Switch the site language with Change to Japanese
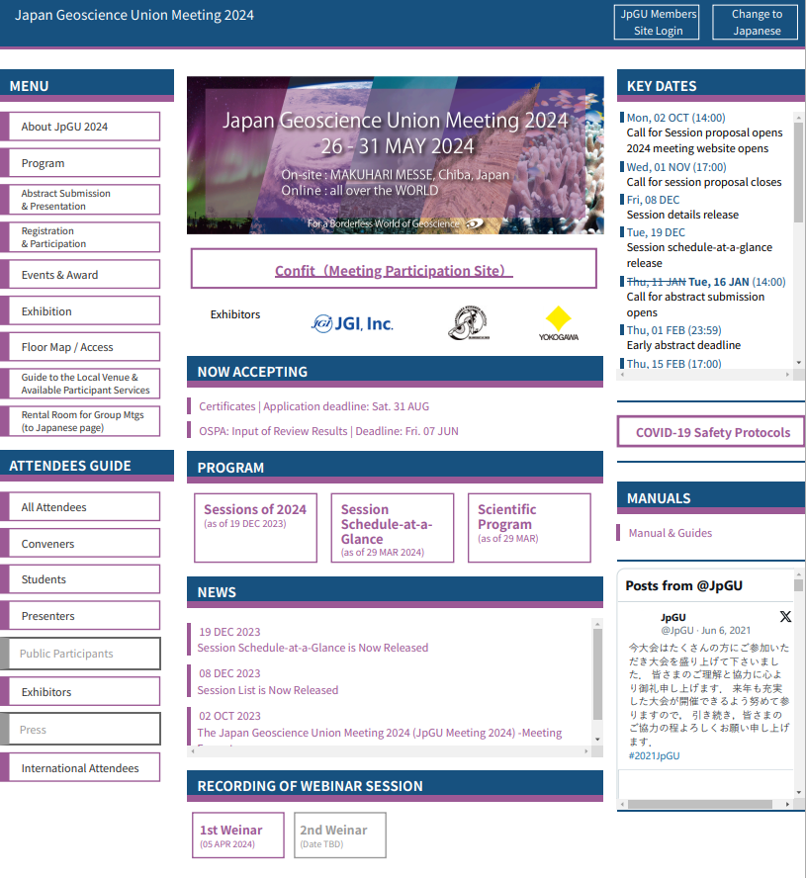Image resolution: width=806 pixels, height=878 pixels. [x=756, y=22]
